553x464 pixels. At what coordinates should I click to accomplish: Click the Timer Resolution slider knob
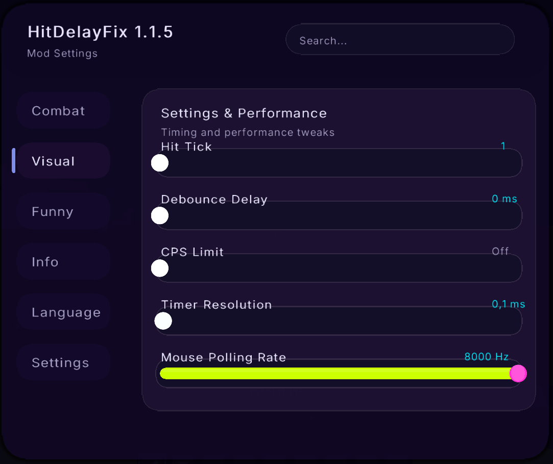point(163,321)
